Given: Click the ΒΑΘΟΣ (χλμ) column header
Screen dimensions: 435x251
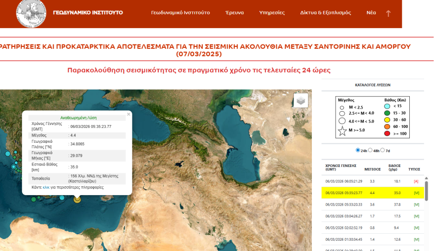Looking at the screenshot, I should pyautogui.click(x=394, y=167).
